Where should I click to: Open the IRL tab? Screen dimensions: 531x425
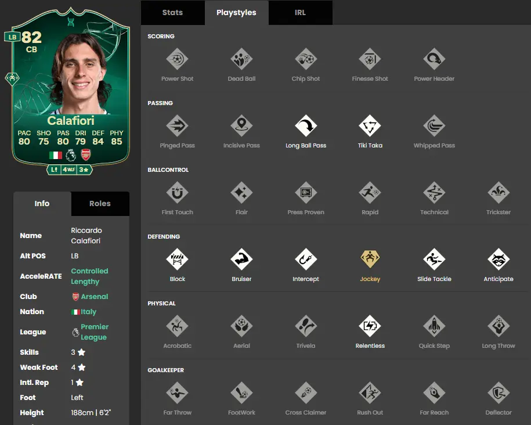(301, 13)
